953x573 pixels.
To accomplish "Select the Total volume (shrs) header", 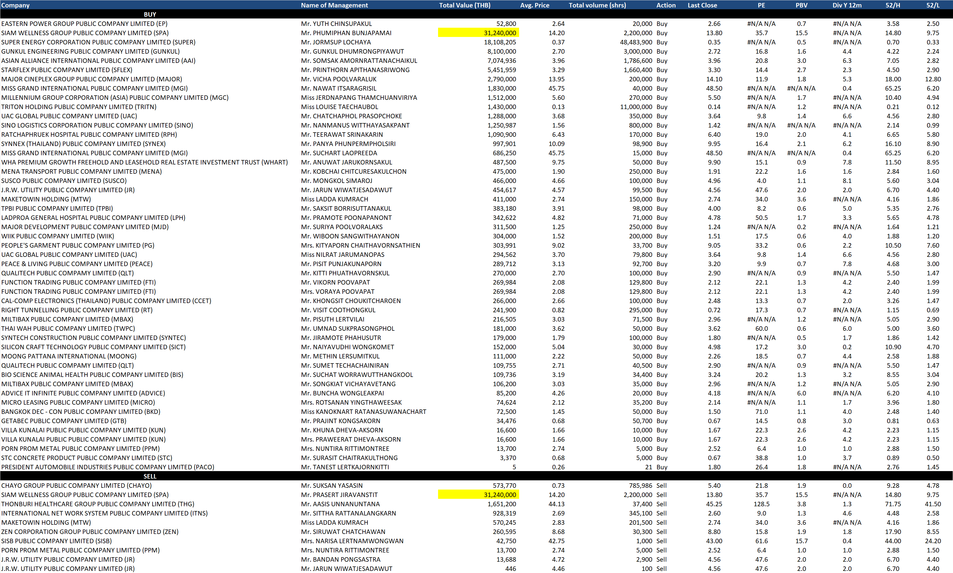I will pos(597,5).
